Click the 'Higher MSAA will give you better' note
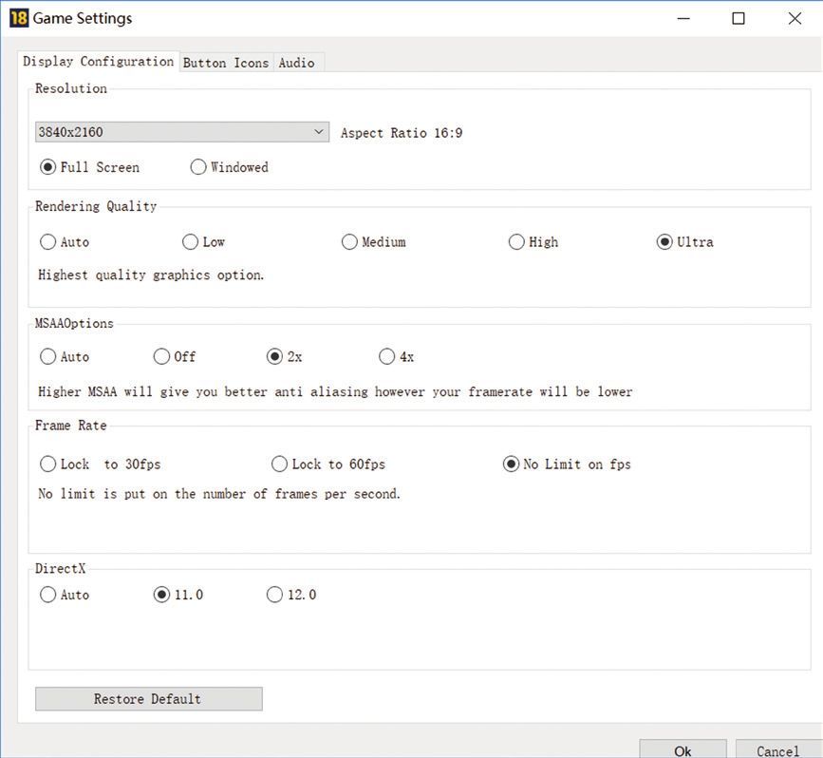Viewport: 823px width, 758px height. tap(335, 392)
